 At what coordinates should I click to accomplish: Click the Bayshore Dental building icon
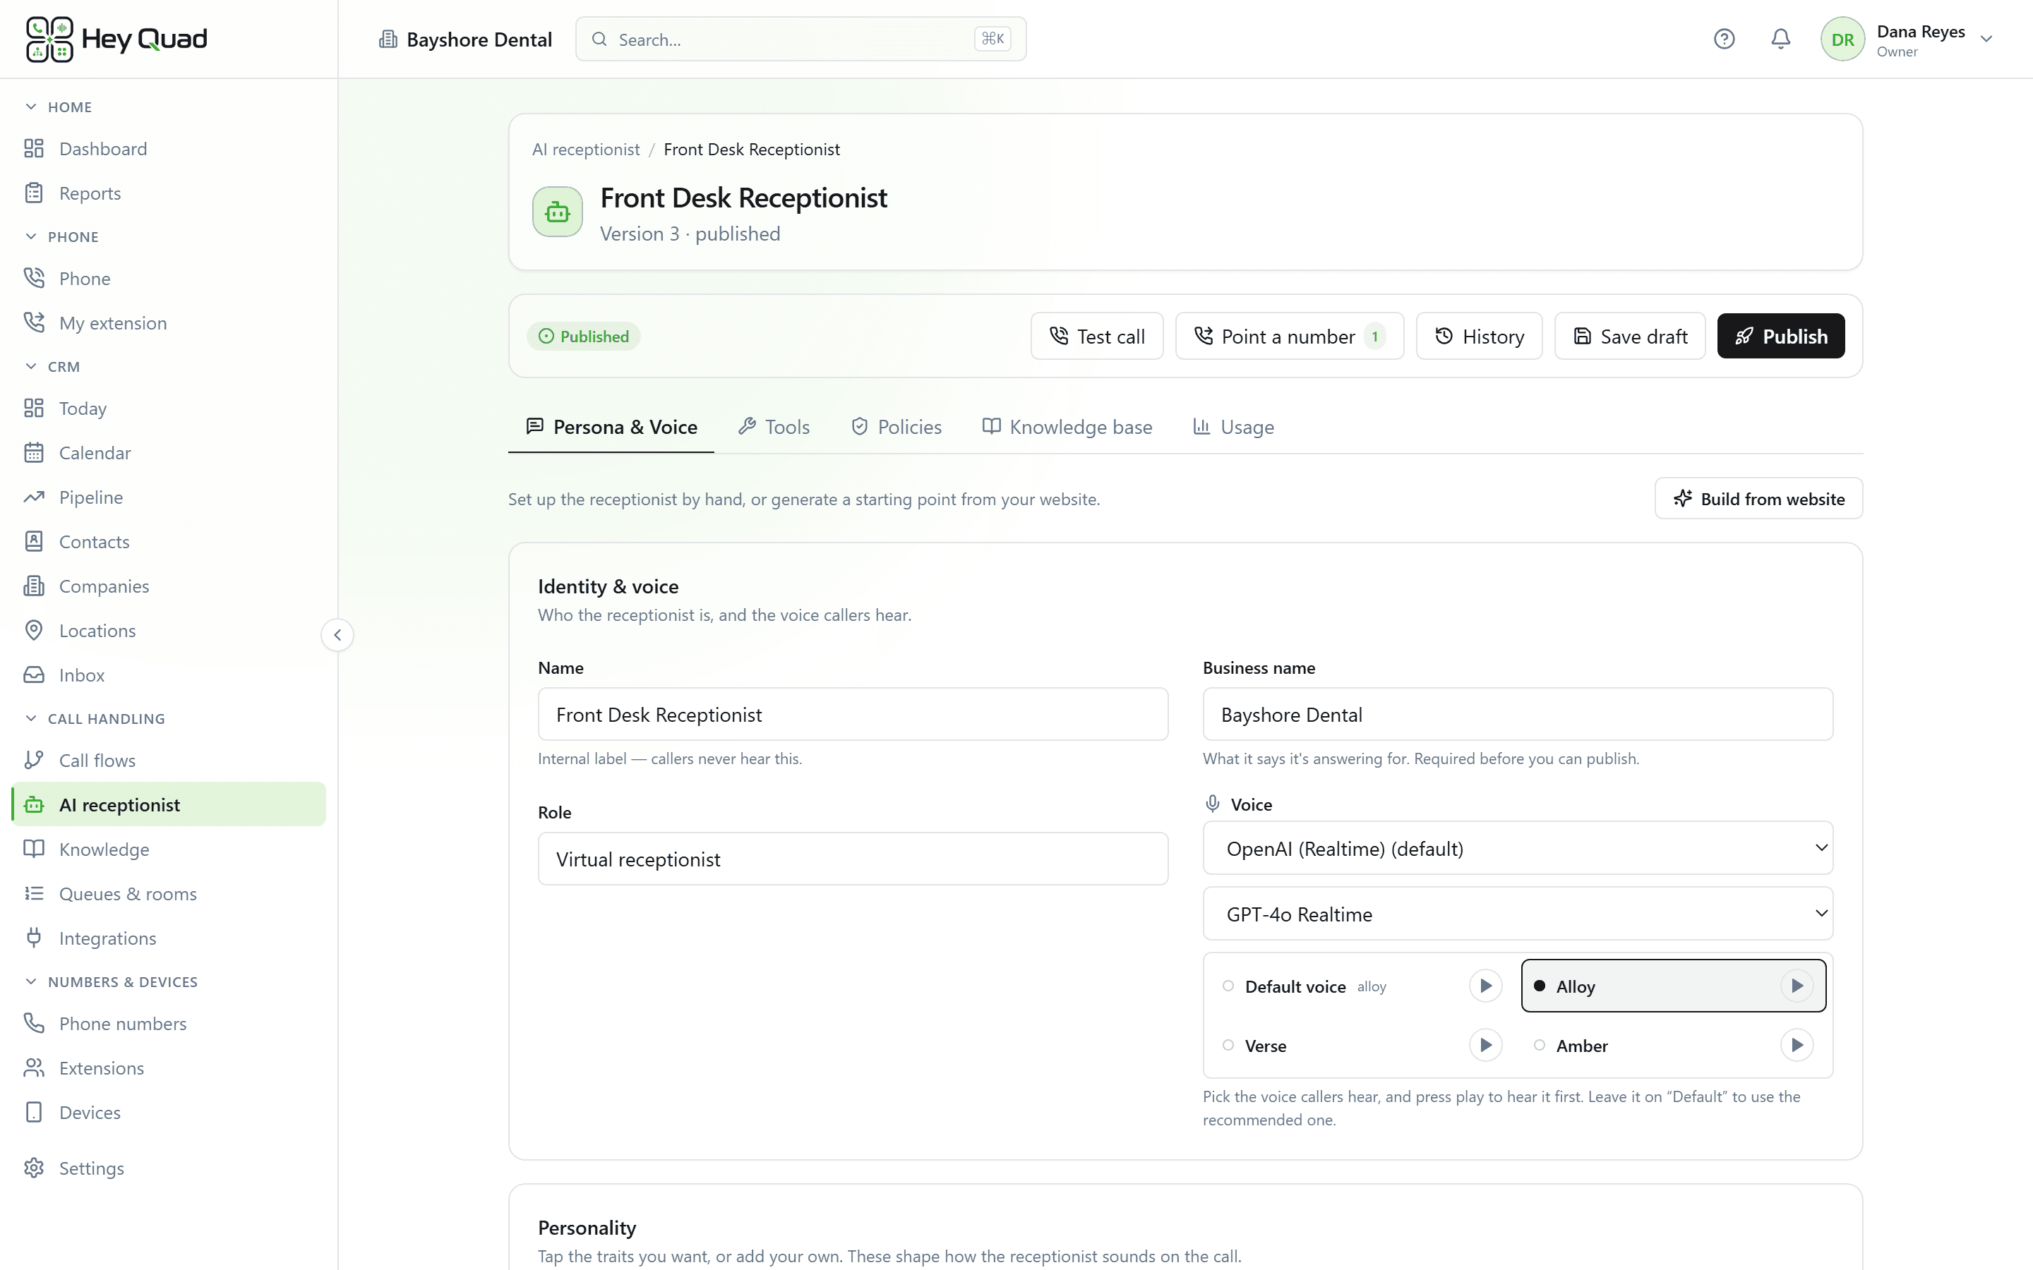pos(388,39)
